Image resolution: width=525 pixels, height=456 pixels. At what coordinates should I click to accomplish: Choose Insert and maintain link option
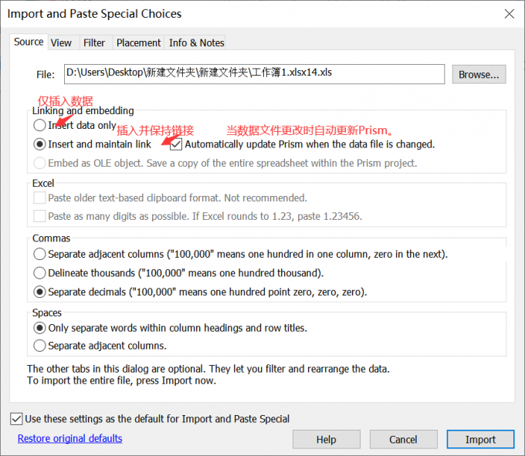tap(39, 144)
